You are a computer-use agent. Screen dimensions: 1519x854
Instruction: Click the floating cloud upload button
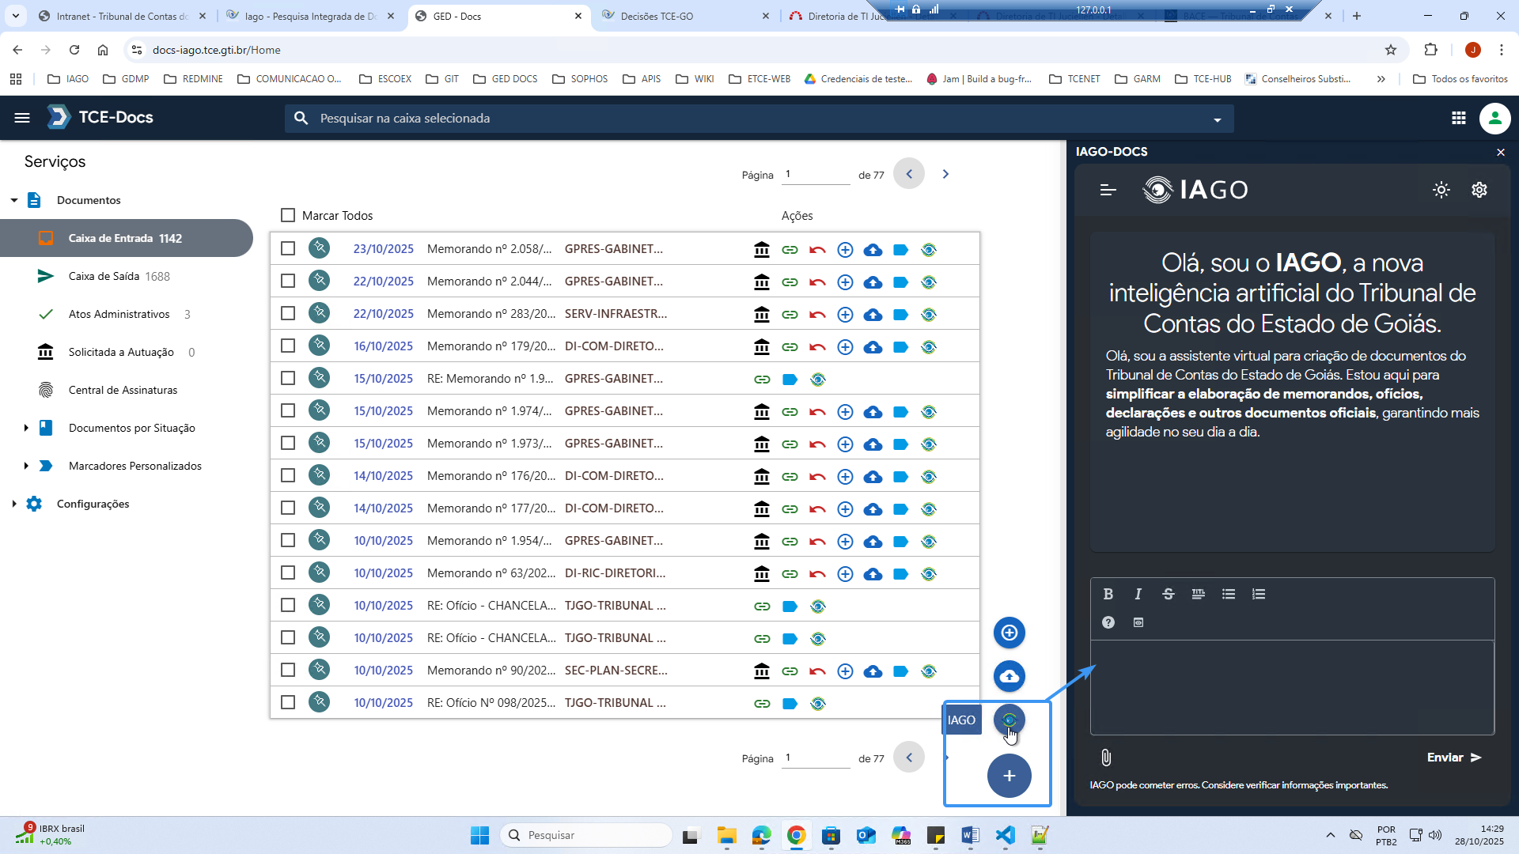(x=1009, y=676)
